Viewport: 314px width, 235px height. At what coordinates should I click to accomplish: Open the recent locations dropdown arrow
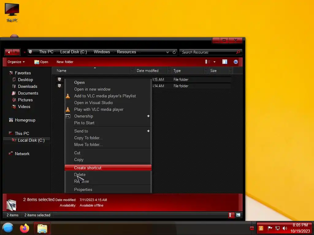click(25, 52)
